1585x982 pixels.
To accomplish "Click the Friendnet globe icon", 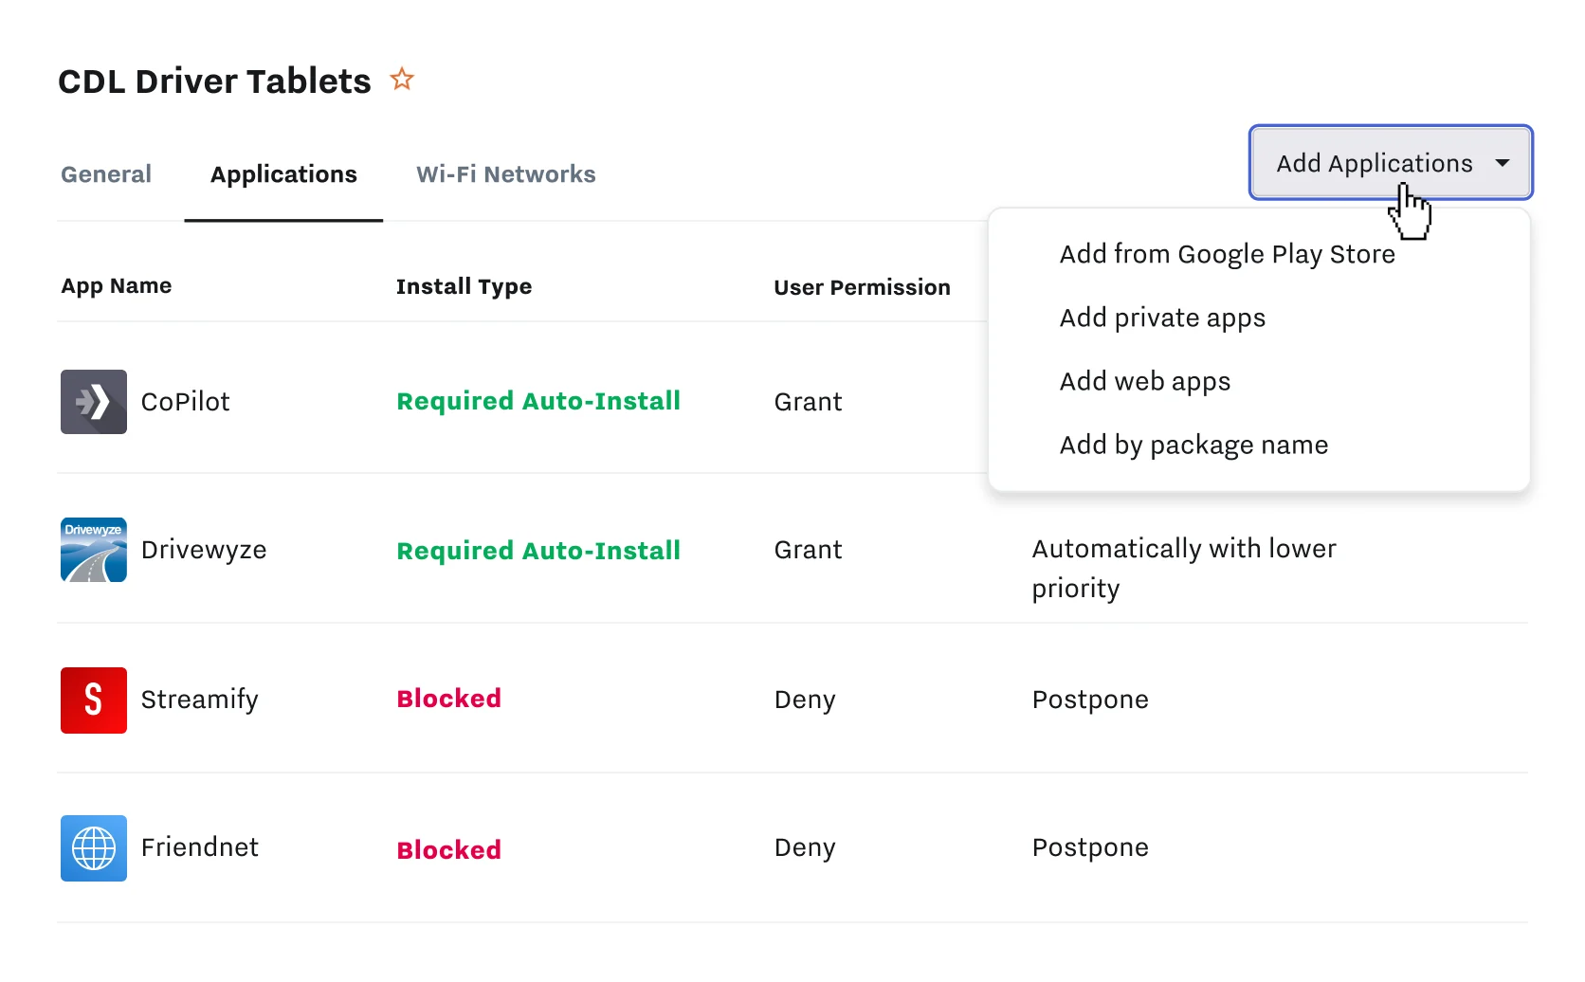I will (x=94, y=848).
